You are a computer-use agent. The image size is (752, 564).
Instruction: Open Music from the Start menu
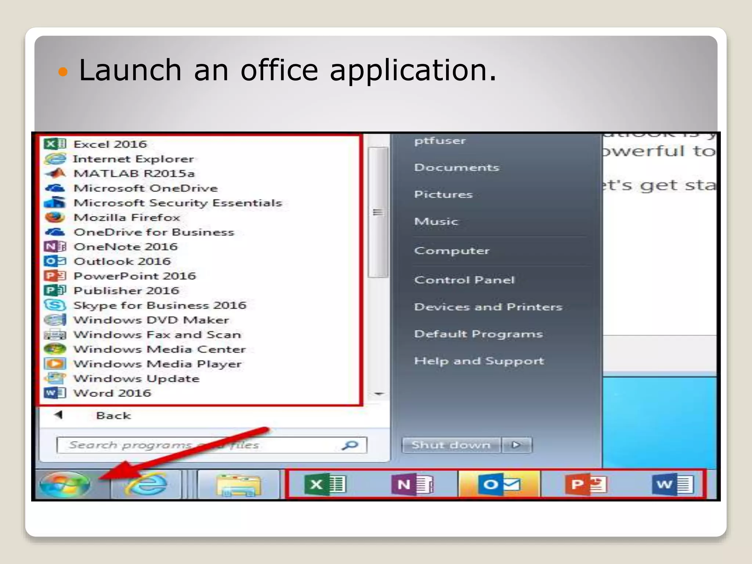[x=436, y=221]
